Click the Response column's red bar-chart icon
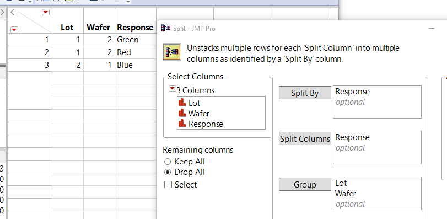This screenshot has width=447, height=219. (182, 124)
